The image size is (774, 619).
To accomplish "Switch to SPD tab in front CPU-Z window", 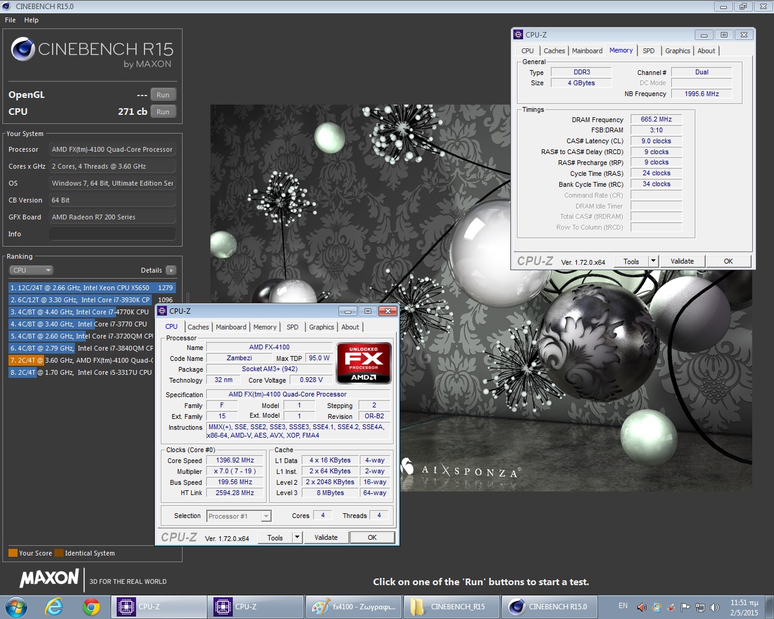I will (x=292, y=327).
